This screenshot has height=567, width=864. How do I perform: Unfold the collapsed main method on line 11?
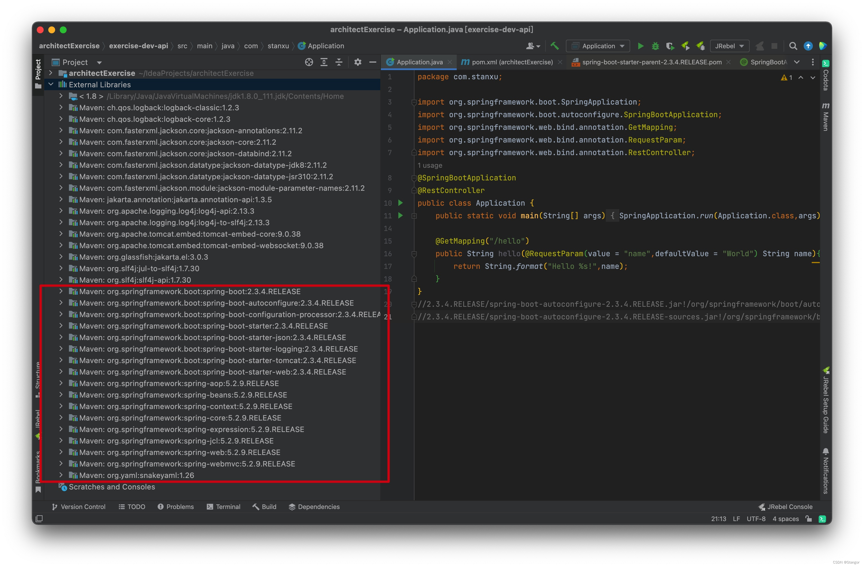tap(414, 216)
